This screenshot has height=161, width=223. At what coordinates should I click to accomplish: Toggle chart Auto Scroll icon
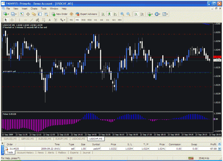pos(136,14)
